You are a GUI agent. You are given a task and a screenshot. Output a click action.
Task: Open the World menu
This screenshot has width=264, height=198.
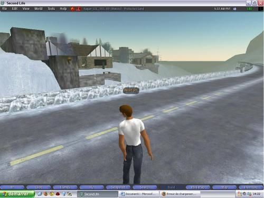click(x=38, y=8)
